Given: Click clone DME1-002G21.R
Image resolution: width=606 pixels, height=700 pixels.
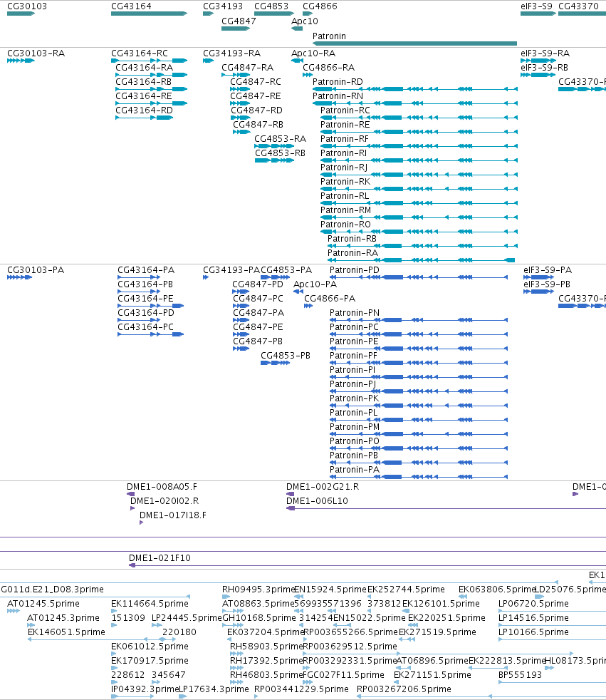Looking at the screenshot, I should point(323,487).
